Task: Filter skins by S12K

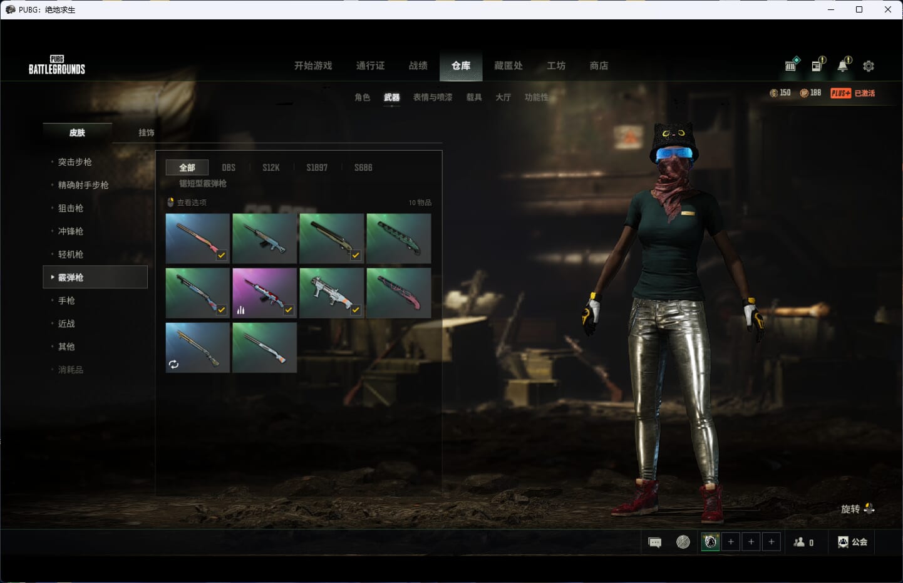Action: coord(271,168)
